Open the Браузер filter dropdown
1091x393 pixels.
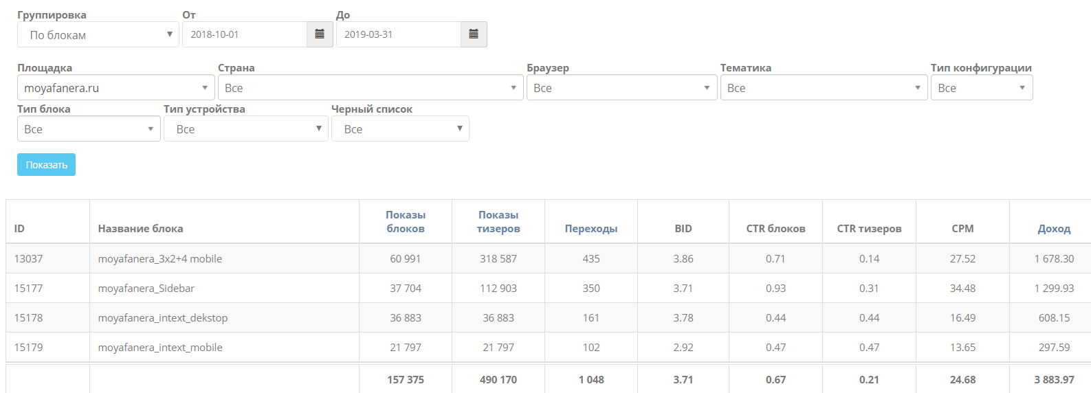tap(622, 88)
